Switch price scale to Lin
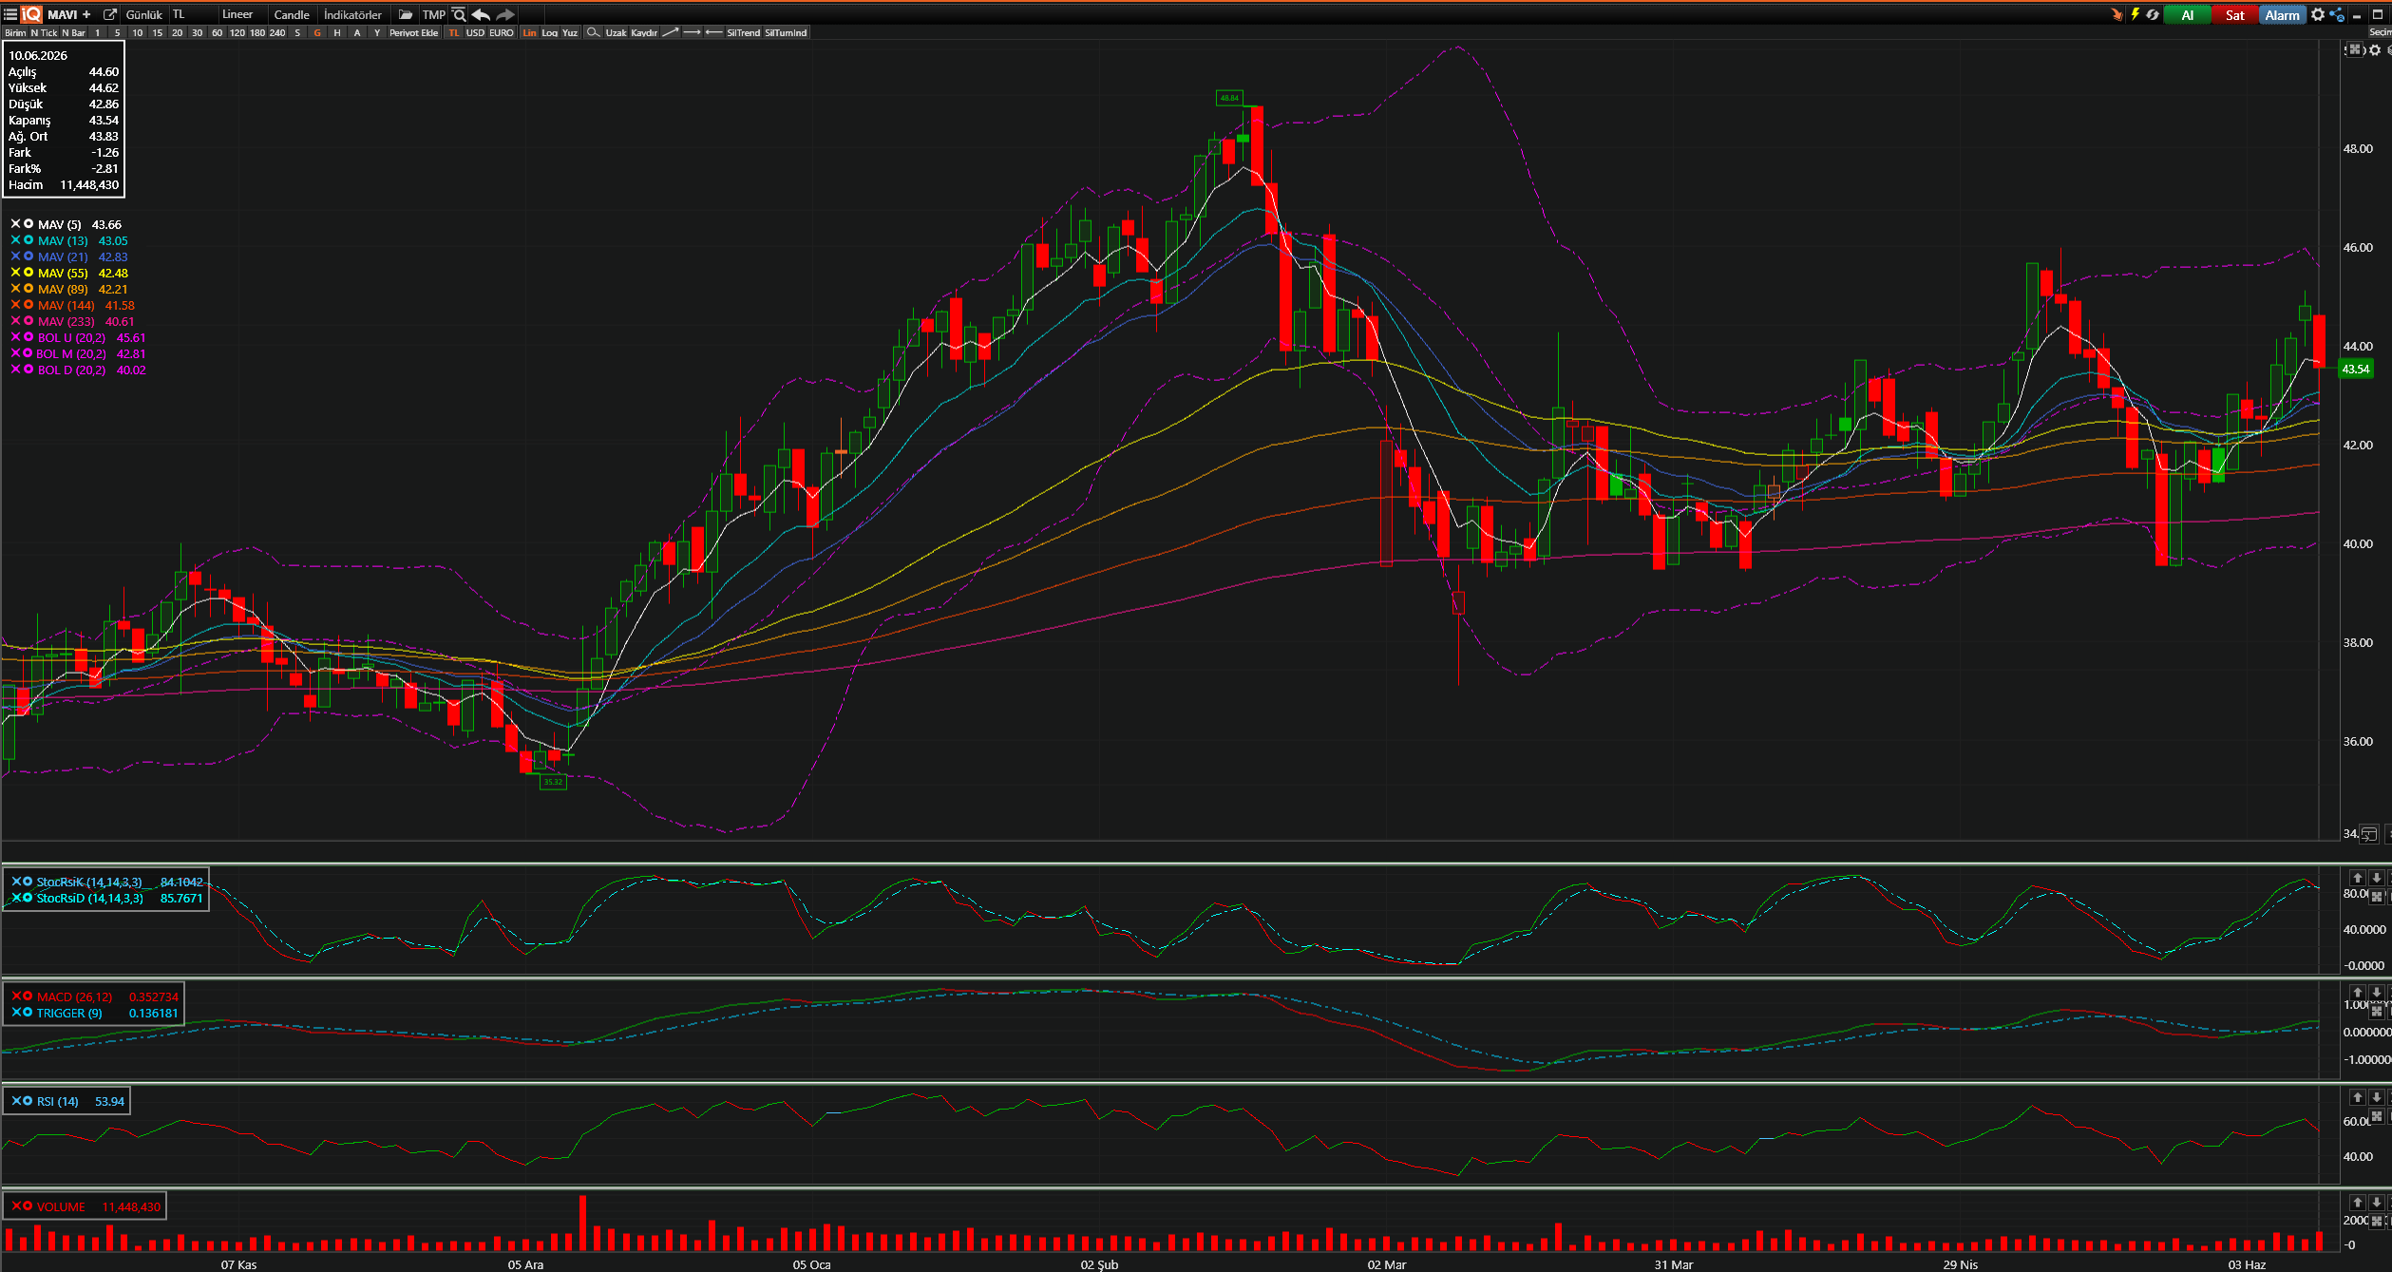The height and width of the screenshot is (1272, 2392). click(530, 32)
